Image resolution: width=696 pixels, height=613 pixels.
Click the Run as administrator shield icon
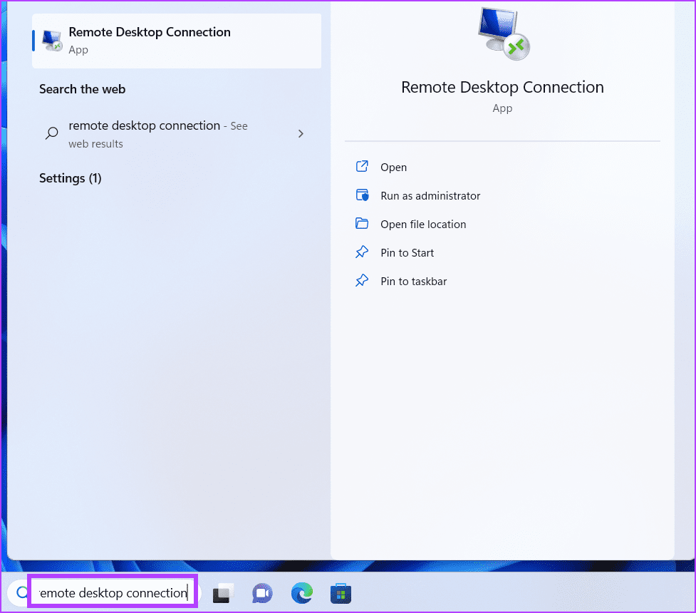(x=362, y=195)
